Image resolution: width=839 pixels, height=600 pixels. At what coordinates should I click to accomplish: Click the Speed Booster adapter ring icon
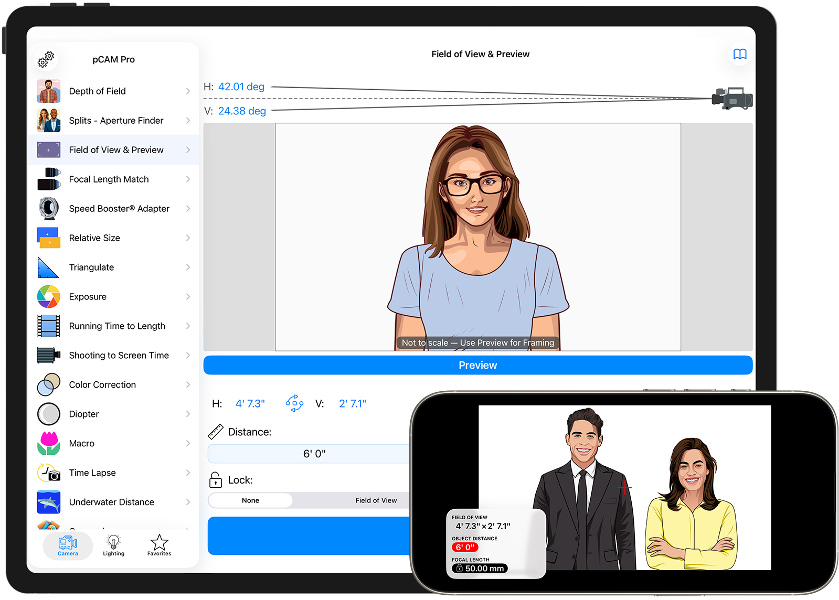tap(49, 209)
